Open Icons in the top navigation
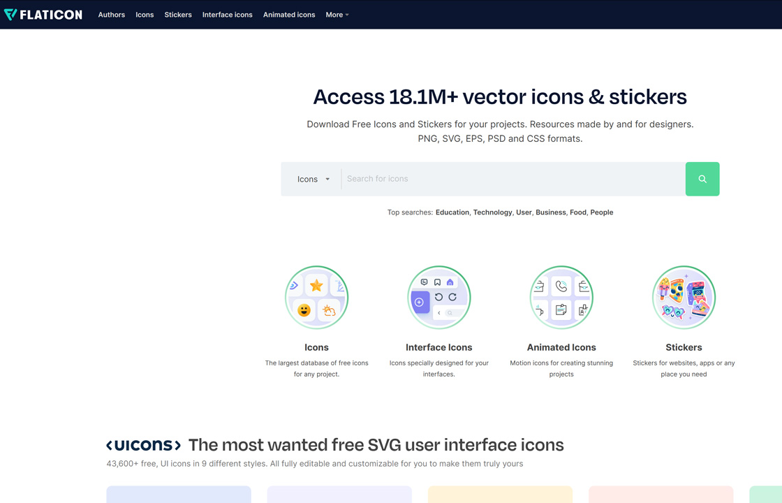782x503 pixels. [145, 15]
